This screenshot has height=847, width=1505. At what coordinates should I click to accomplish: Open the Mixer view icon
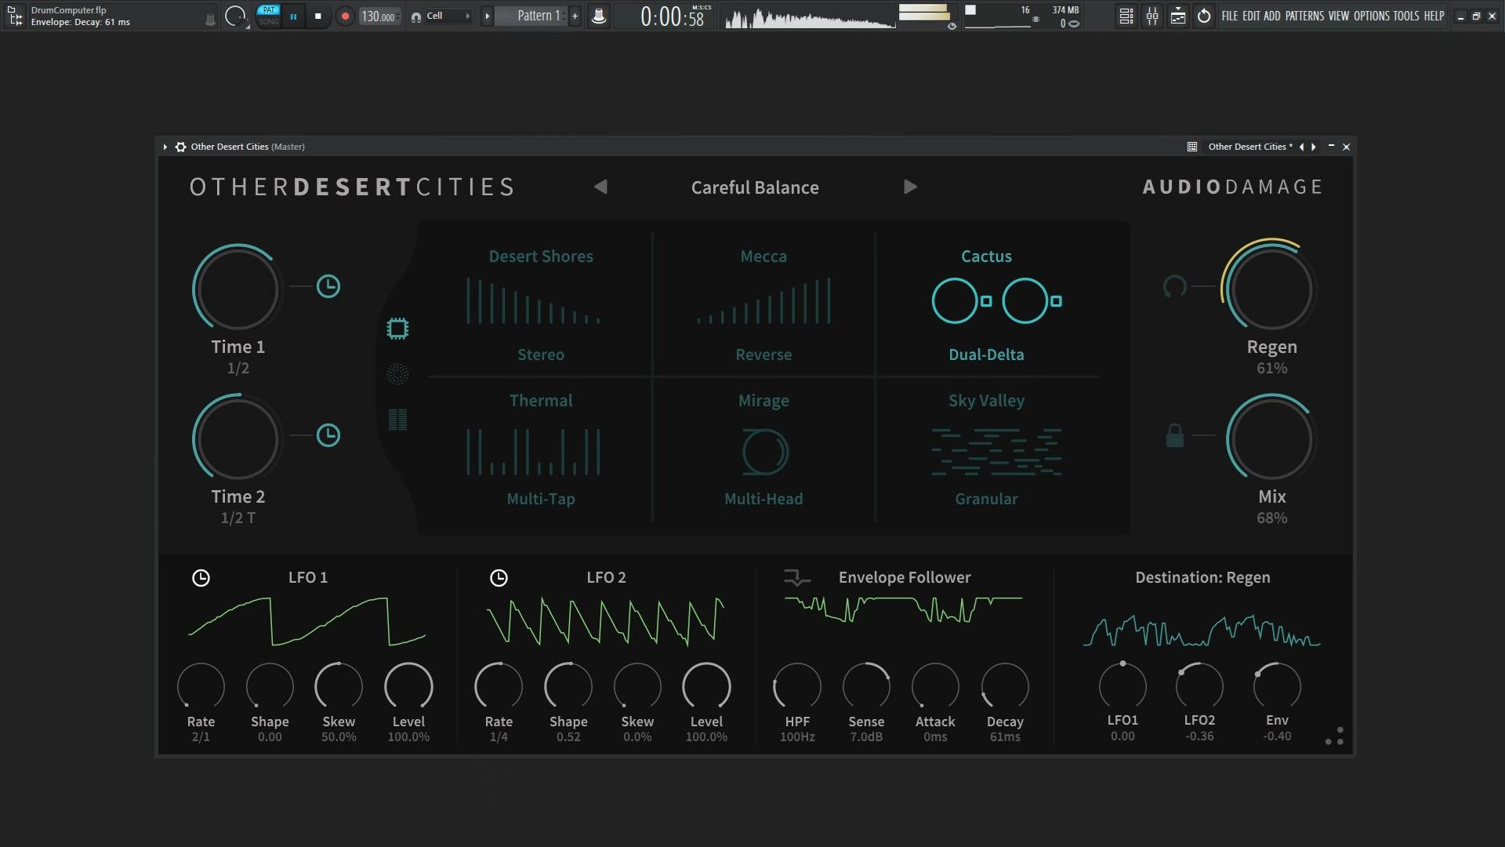click(1152, 16)
